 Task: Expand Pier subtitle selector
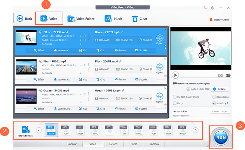(x=81, y=73)
